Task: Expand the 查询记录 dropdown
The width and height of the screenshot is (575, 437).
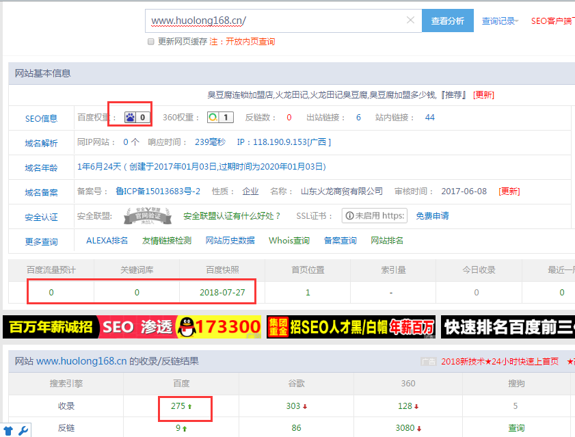Action: pos(499,21)
